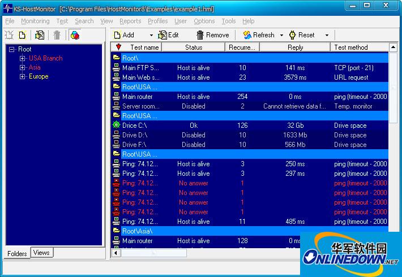Click the Refresh button

pos(259,35)
